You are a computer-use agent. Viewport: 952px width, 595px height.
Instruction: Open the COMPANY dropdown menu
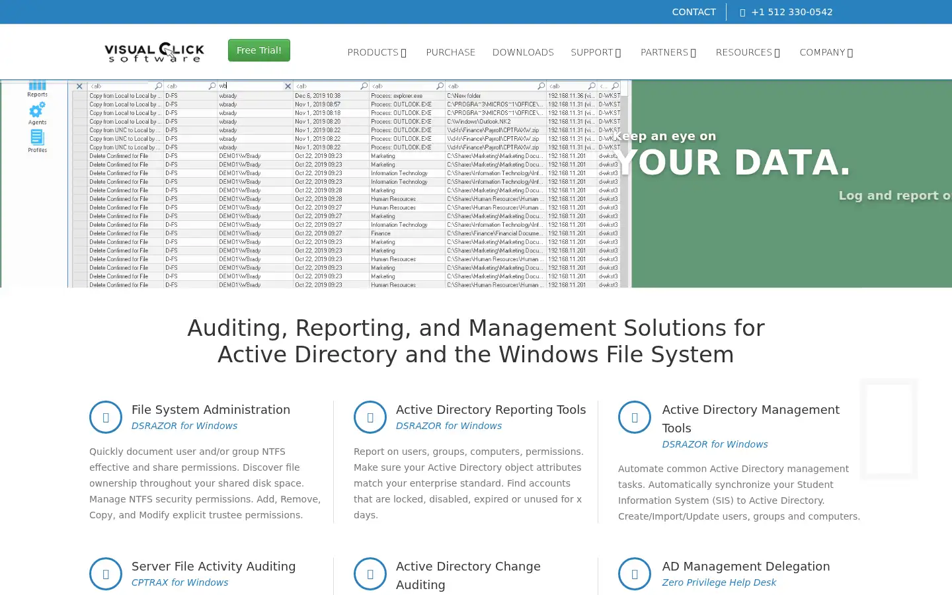click(x=826, y=52)
